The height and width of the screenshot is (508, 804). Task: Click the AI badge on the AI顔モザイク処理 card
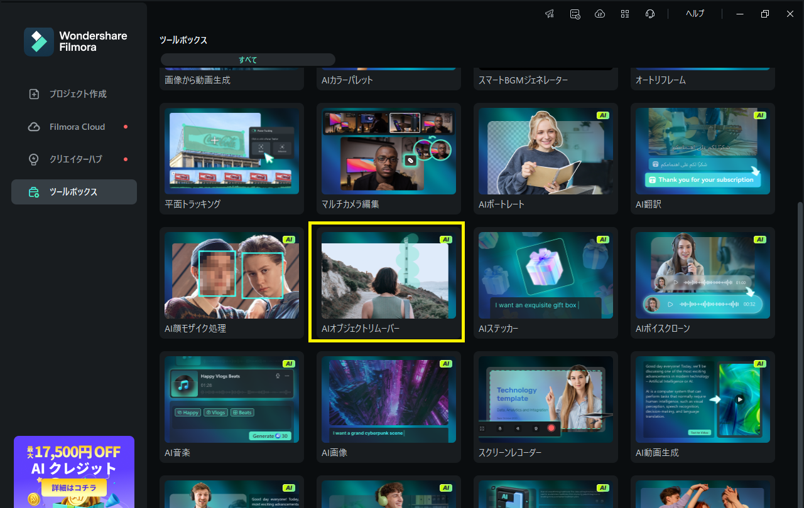tap(289, 240)
